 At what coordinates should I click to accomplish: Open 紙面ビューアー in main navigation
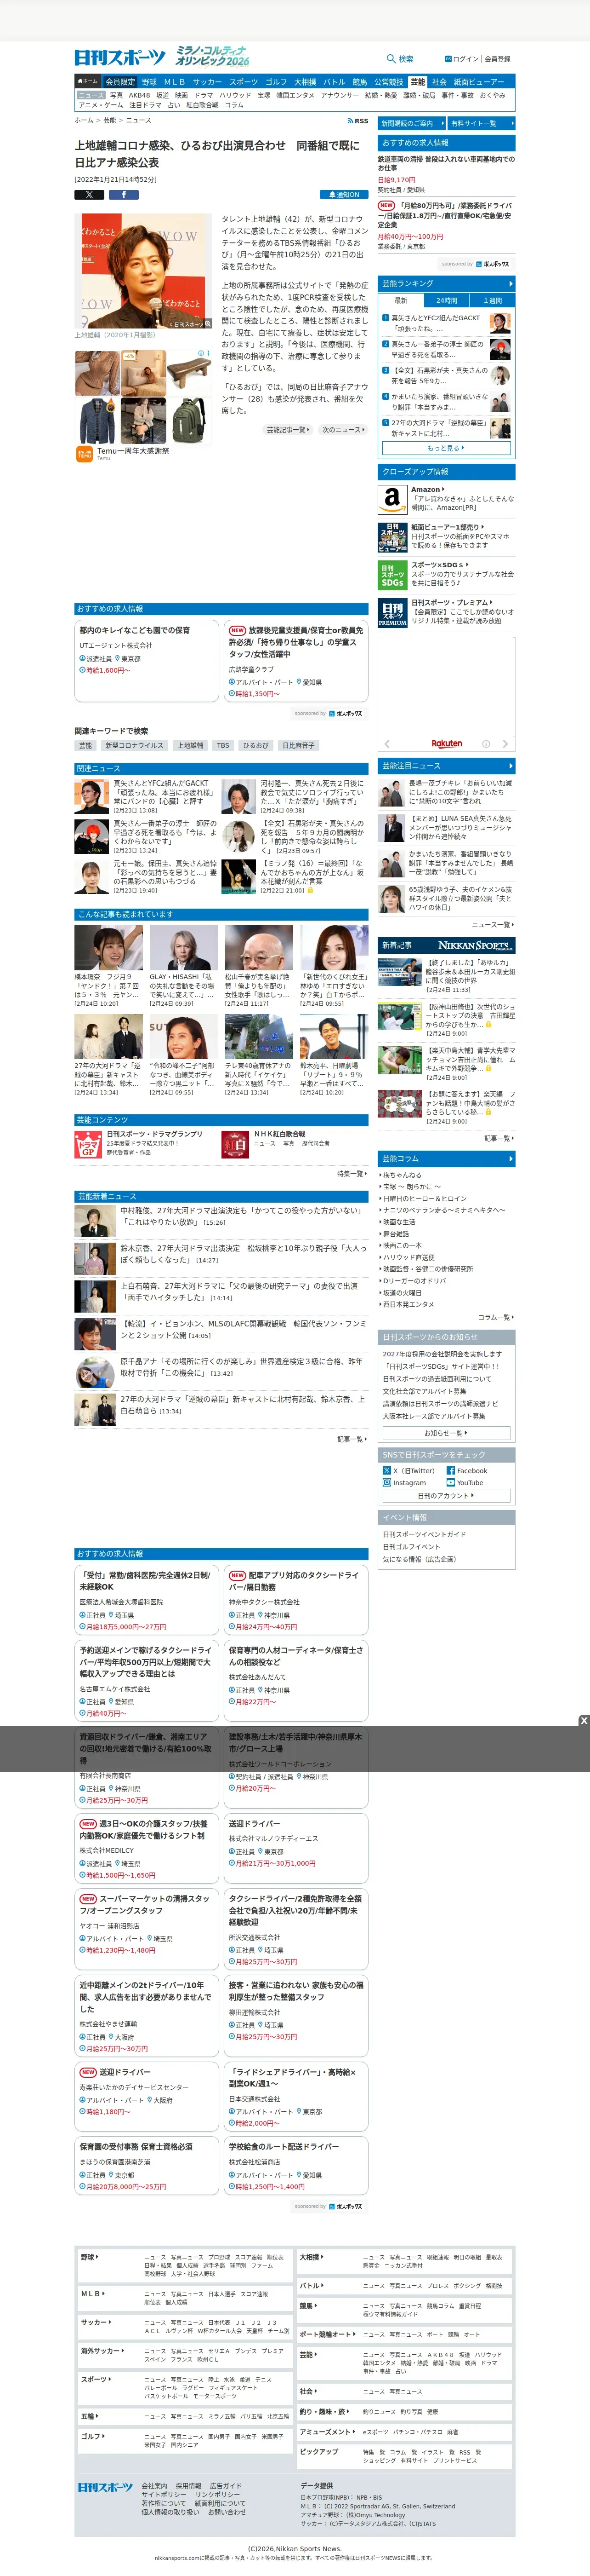coord(478,82)
